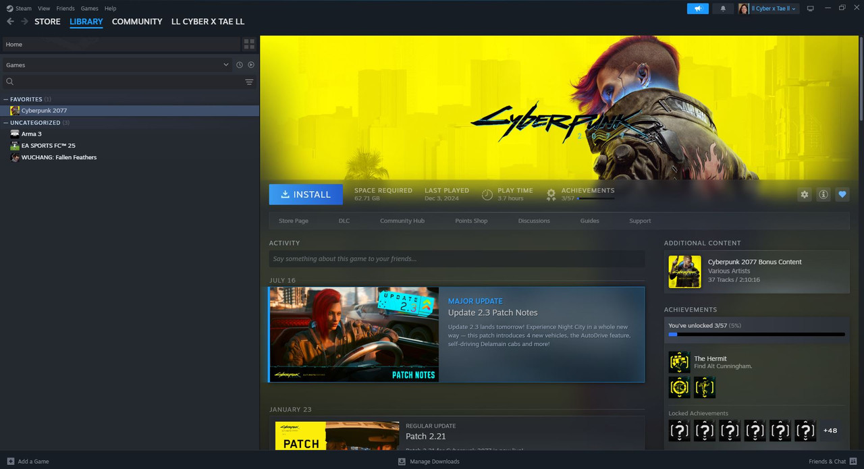Viewport: 864px width, 469px height.
Task: Open the DLC link
Action: click(344, 221)
